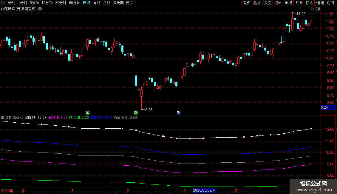The width and height of the screenshot is (337, 194).
Task: Toggle the right side panel icon
Action: point(318,9)
